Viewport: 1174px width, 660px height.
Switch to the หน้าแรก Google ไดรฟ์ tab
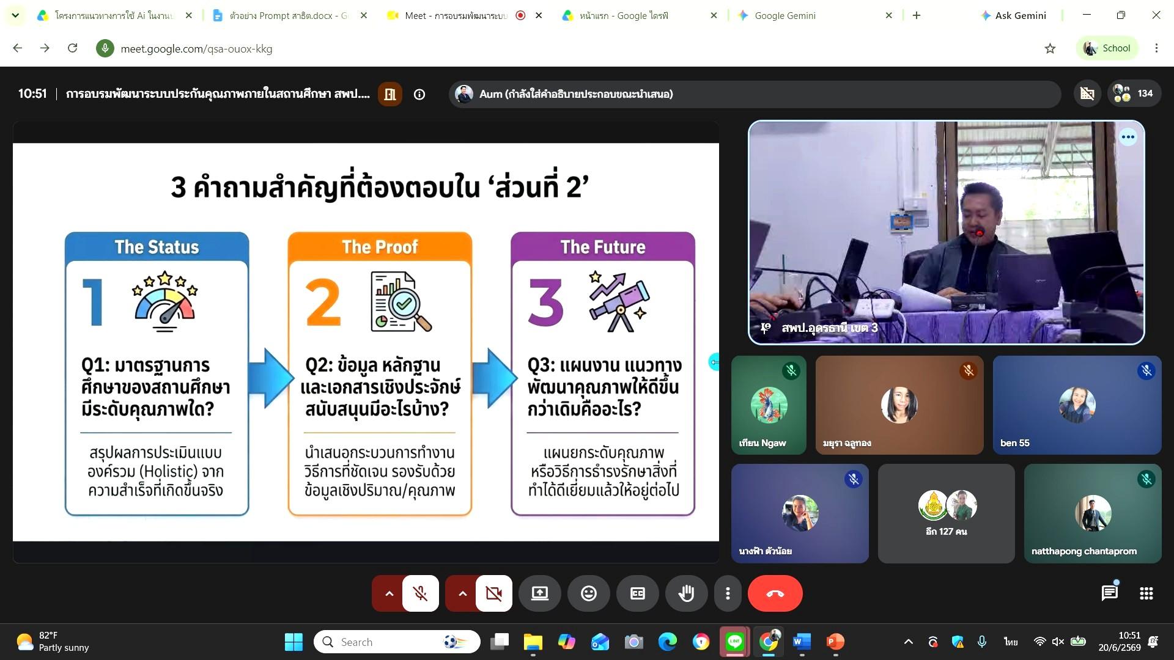click(640, 15)
